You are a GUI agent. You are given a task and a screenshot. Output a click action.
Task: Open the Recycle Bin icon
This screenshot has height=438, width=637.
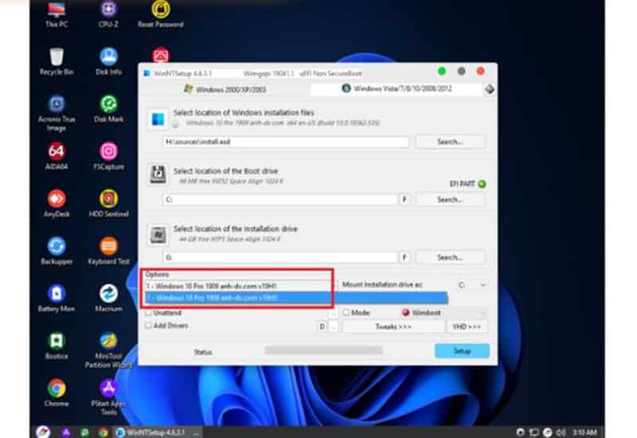tap(57, 62)
